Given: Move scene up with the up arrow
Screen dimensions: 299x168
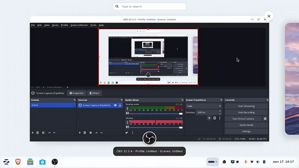Looking at the screenshot, I should (x=49, y=133).
